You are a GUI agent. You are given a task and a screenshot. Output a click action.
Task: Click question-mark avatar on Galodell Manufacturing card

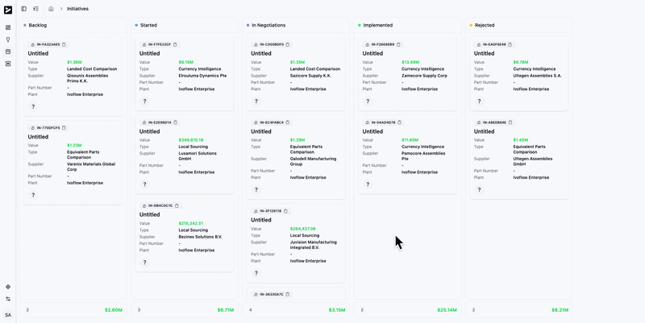(x=256, y=190)
